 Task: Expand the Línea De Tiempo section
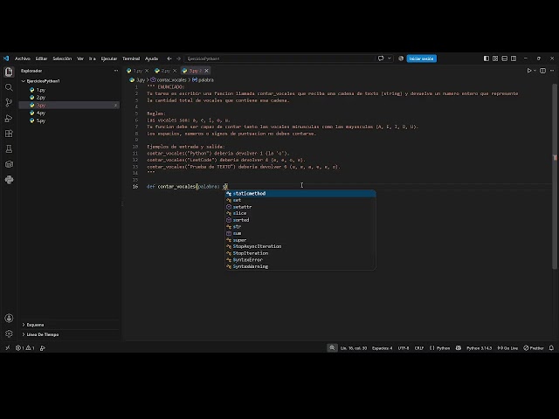42,334
